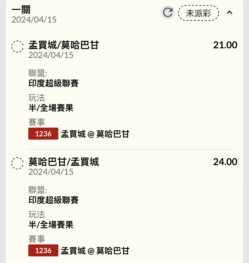Click the second 半/全場賽果 play type

(x=51, y=225)
